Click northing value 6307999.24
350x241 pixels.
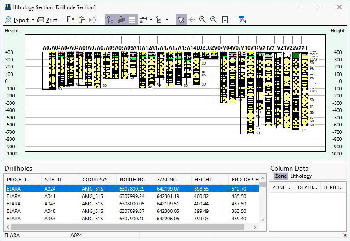132,196
